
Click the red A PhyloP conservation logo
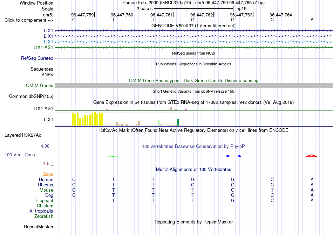point(312,156)
